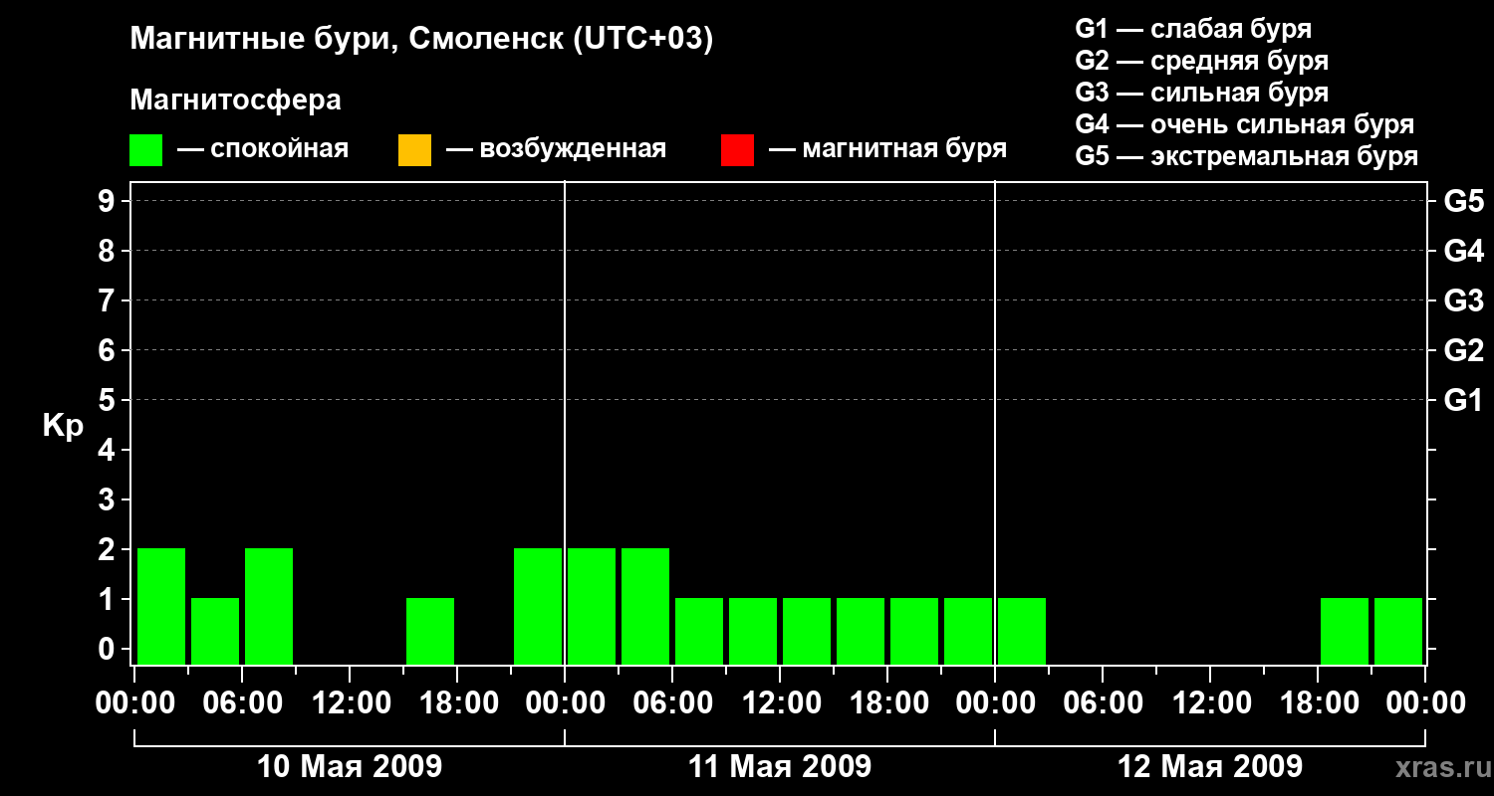Click the 12:00 time label under 11 May
This screenshot has height=796, width=1494.
[x=780, y=703]
